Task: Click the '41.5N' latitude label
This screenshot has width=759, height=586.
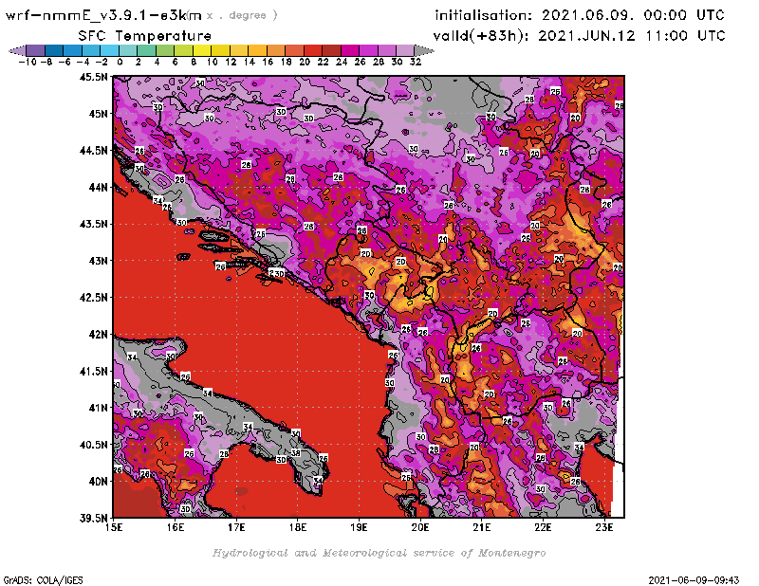Action: [93, 371]
